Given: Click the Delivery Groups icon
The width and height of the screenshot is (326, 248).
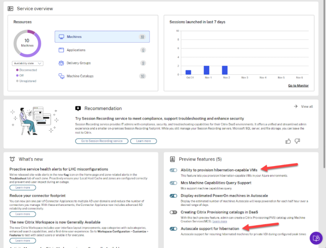Looking at the screenshot, I should (62, 63).
